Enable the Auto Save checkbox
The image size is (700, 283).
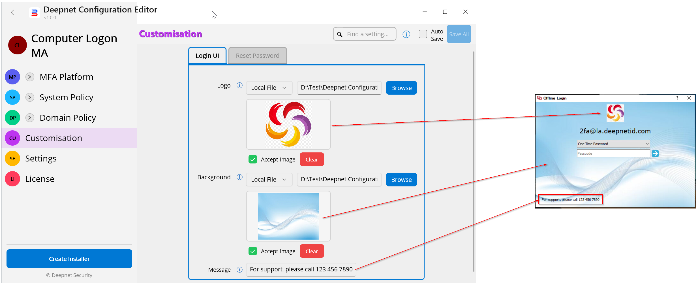click(423, 34)
